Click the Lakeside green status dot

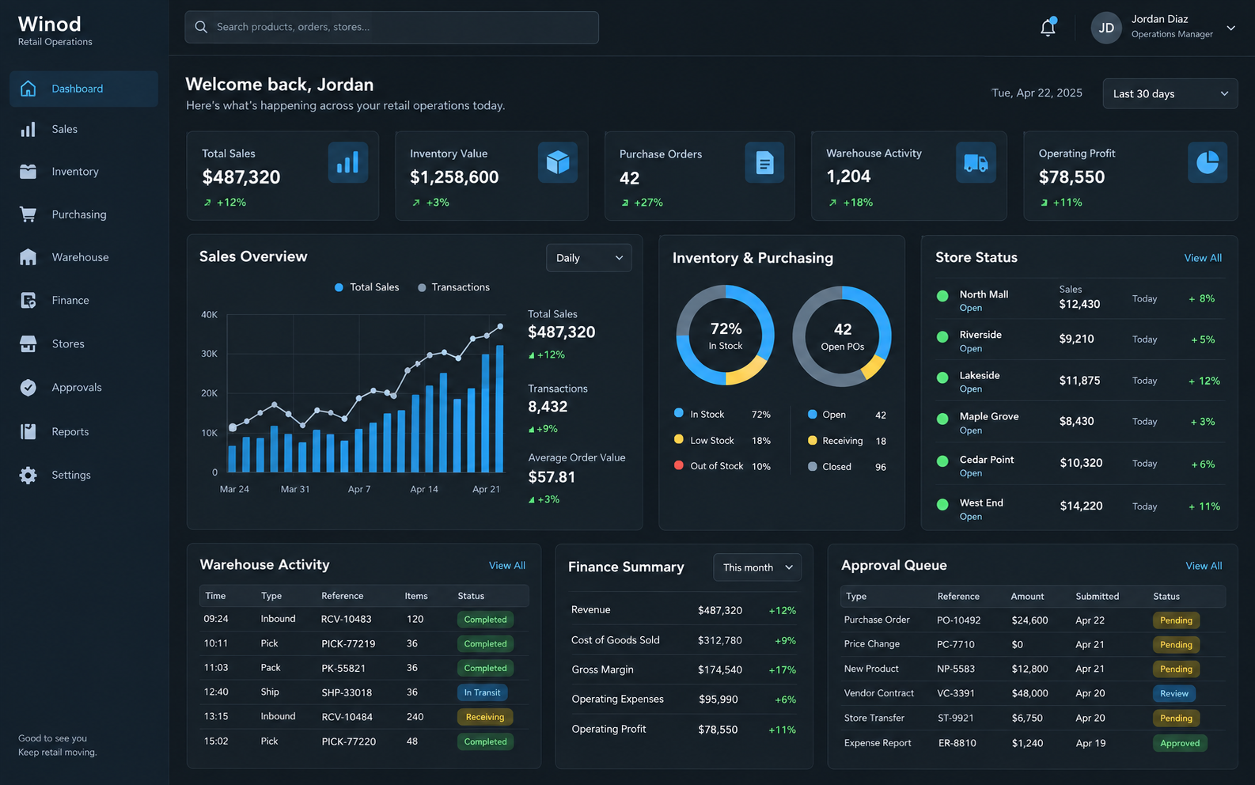[x=942, y=377]
